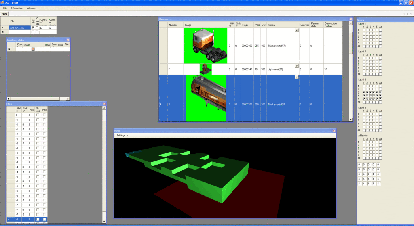
Task: Open Settings dropdown in View window
Action: pos(122,135)
